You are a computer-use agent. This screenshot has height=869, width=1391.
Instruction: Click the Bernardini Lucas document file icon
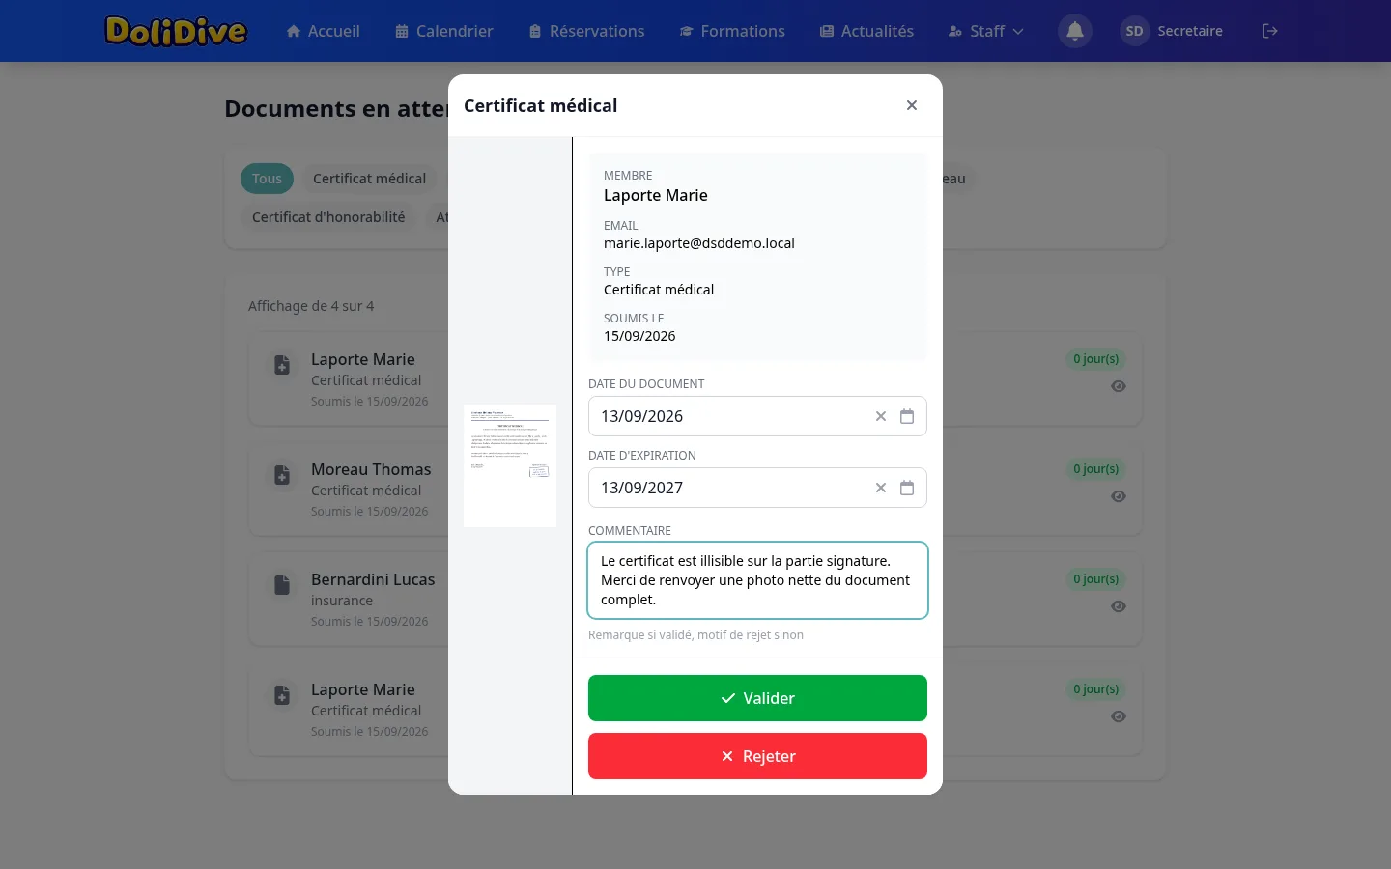282,585
